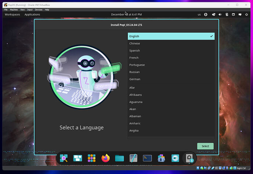Click the Select button in installer
The image size is (253, 174).
[x=205, y=146]
